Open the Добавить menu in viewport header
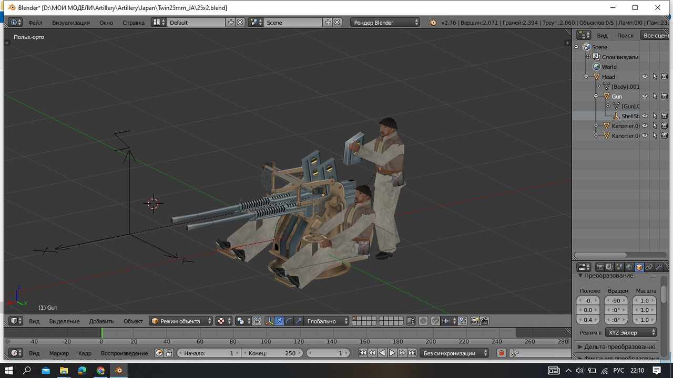The width and height of the screenshot is (673, 378). pyautogui.click(x=101, y=321)
